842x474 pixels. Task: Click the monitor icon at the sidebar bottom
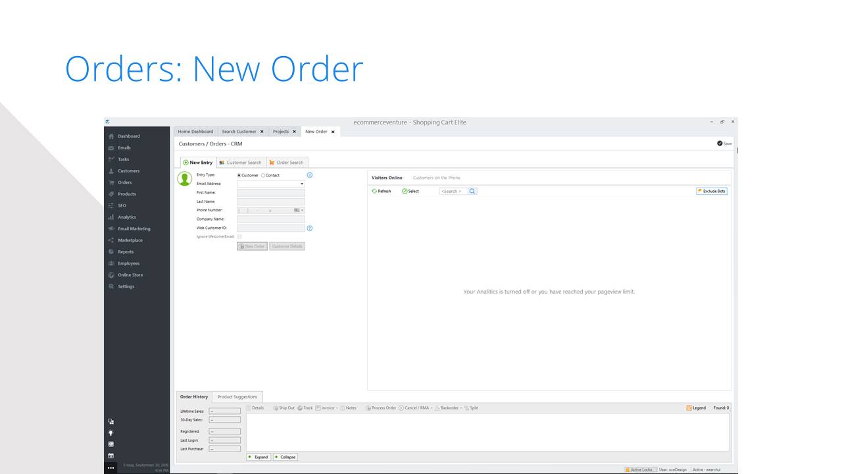pos(111,421)
